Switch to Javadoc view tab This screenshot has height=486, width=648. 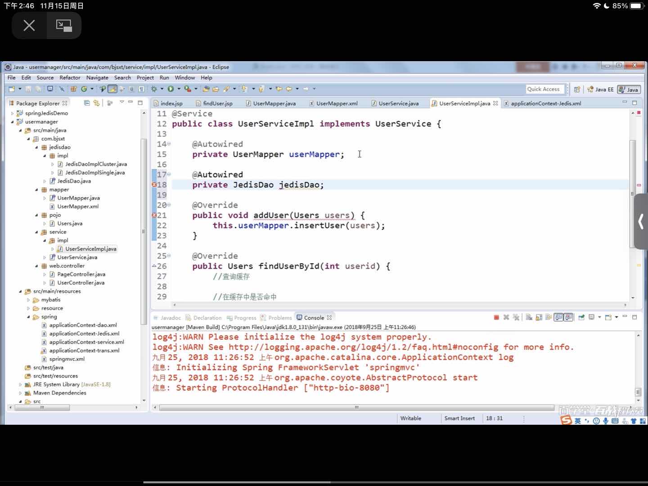tap(166, 318)
